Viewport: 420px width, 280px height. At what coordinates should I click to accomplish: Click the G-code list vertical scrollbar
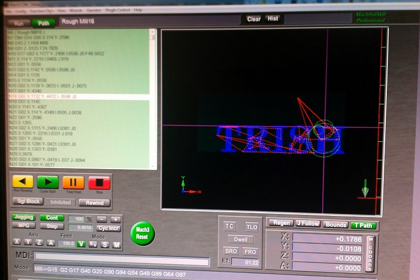point(153,100)
